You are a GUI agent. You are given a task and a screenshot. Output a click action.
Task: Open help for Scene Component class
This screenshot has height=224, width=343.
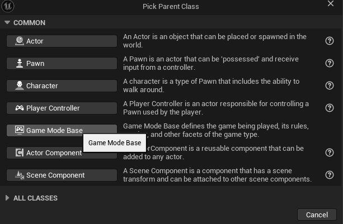tap(330, 175)
